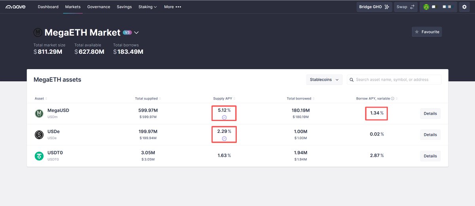
Task: Open Details for MegaUSD
Action: (430, 113)
